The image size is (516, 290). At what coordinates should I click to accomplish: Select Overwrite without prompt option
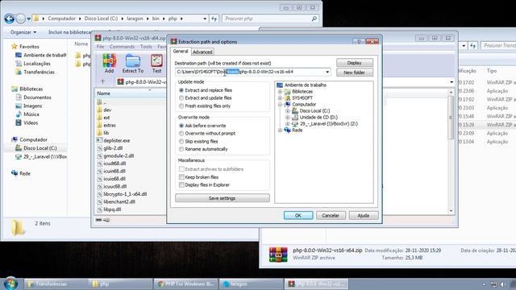tap(181, 134)
